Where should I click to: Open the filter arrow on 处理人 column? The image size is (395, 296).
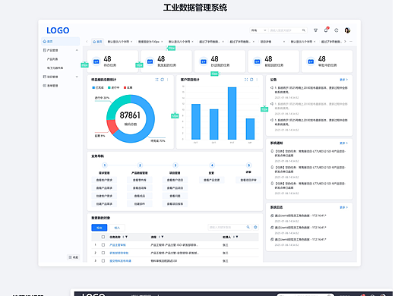(237, 237)
